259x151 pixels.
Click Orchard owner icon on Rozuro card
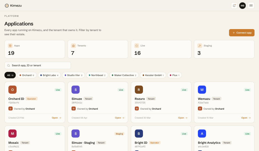137,108
